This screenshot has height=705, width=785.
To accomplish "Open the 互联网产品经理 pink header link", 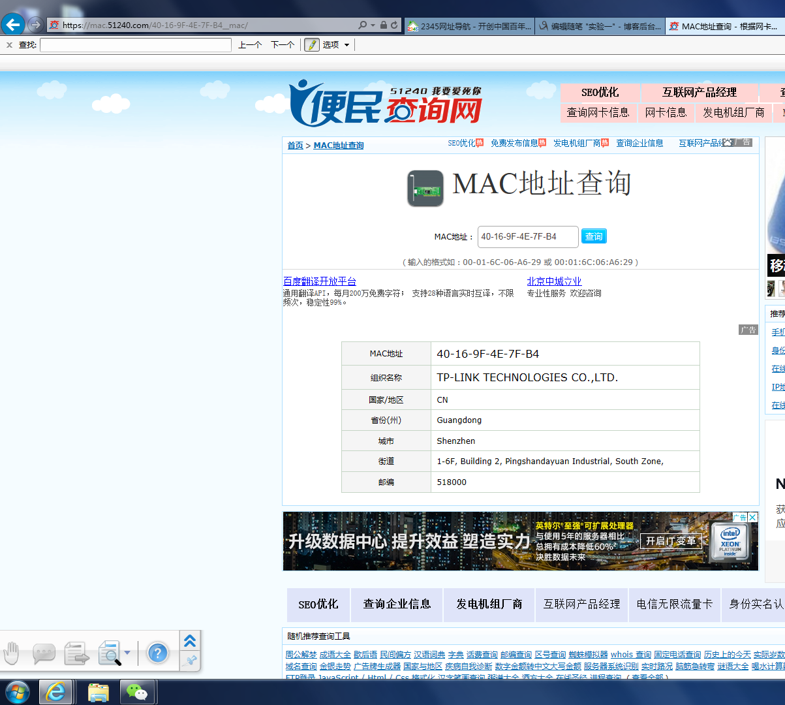I will point(700,93).
